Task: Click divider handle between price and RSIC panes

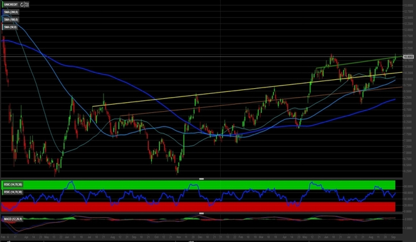Action: click(202, 179)
